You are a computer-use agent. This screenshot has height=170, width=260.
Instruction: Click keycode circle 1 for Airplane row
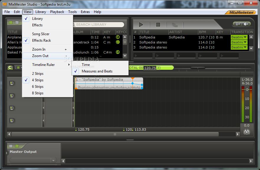(x=118, y=37)
